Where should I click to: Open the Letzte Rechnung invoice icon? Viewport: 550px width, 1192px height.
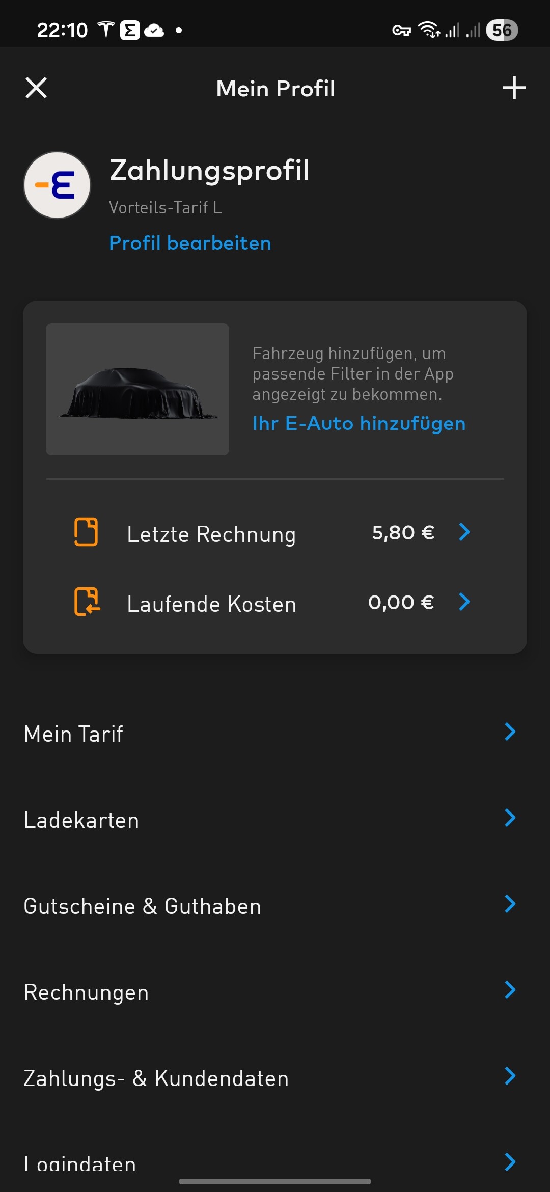pos(86,532)
